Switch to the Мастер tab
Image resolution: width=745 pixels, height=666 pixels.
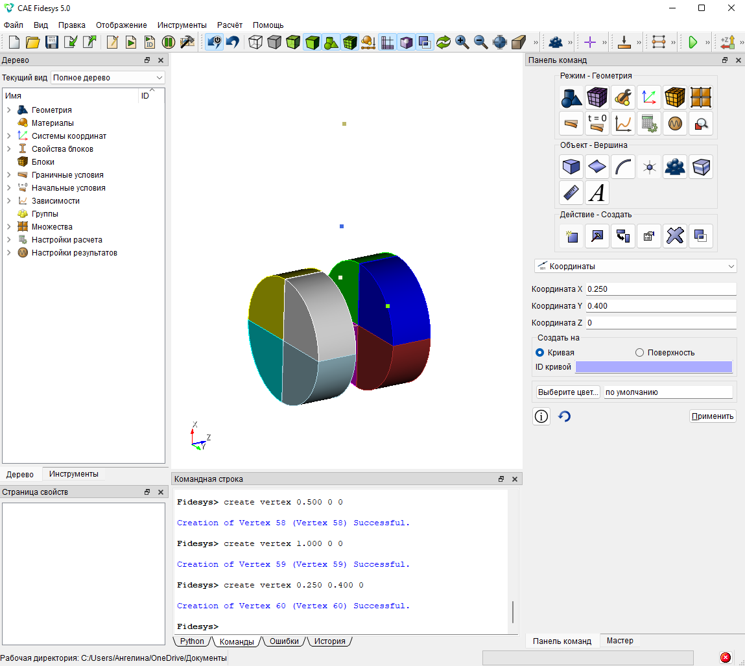tap(620, 641)
